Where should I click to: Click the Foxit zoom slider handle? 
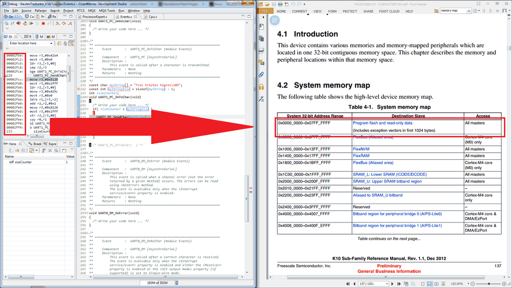[489, 284]
